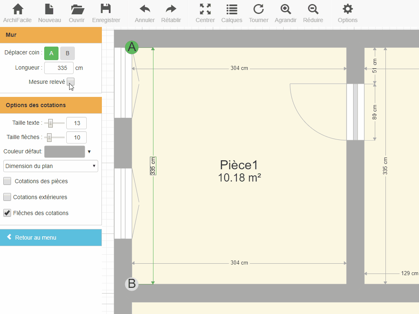Create a new plan with Nouveau

click(x=50, y=13)
